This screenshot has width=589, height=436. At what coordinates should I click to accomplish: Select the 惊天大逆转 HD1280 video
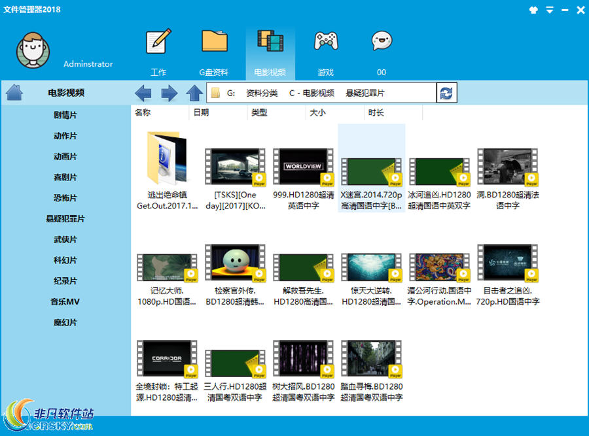tap(372, 280)
